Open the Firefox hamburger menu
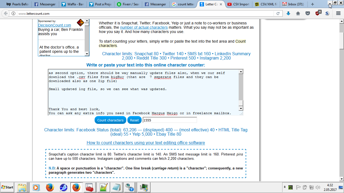The height and width of the screenshot is (193, 344). (338, 13)
